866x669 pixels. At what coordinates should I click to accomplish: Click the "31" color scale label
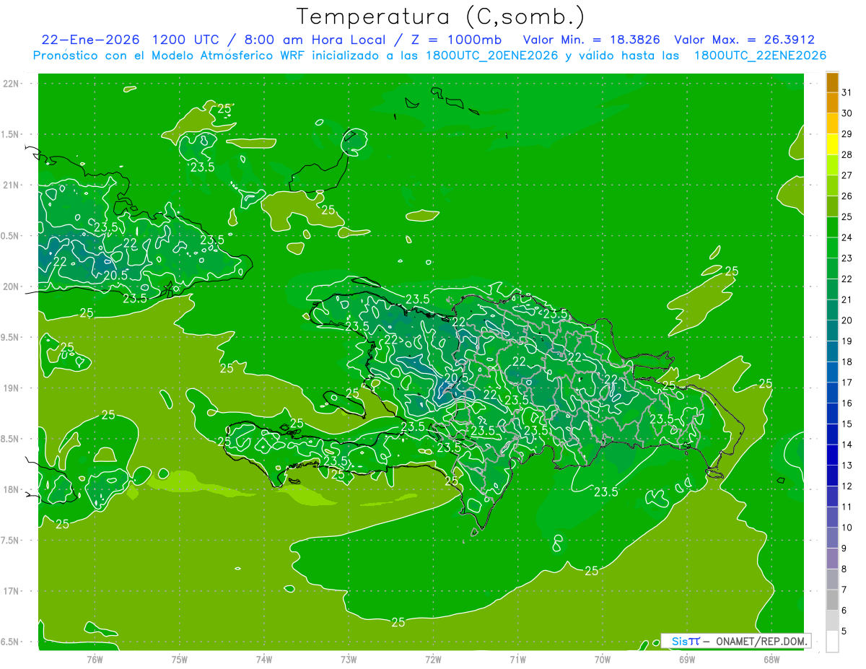pyautogui.click(x=847, y=92)
